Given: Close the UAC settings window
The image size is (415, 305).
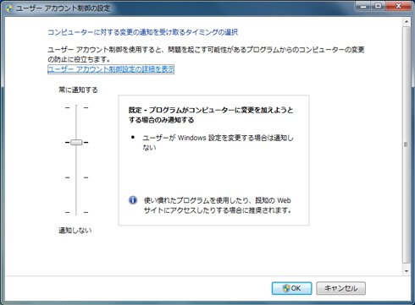Looking at the screenshot, I should pyautogui.click(x=398, y=6).
